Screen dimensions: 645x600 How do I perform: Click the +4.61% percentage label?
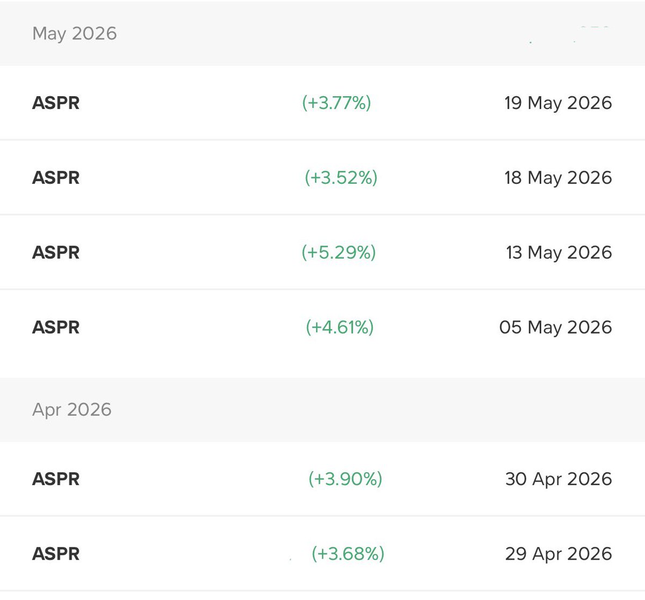coord(340,327)
